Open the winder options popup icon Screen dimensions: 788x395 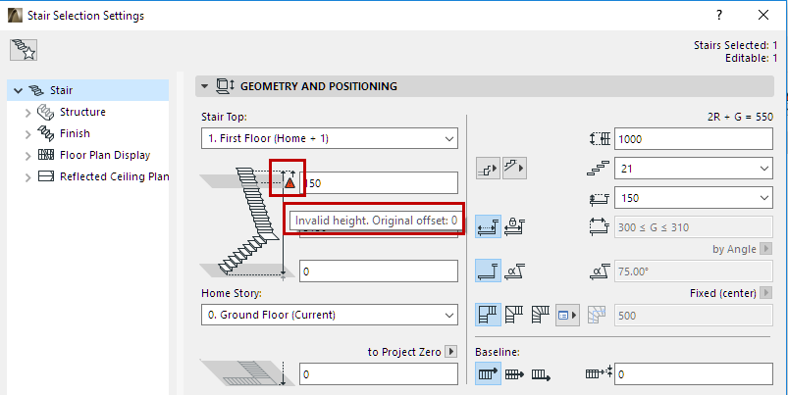point(566,316)
